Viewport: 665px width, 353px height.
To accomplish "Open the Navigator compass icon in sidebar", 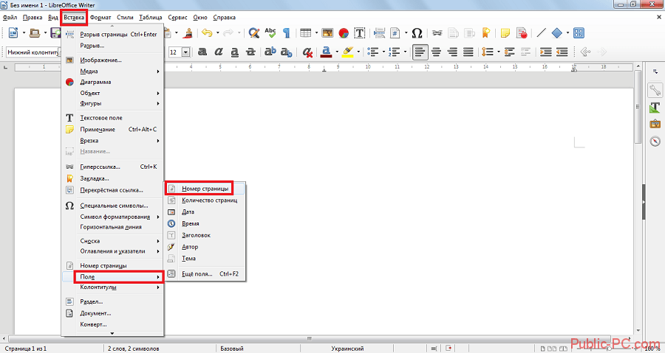I will click(x=655, y=141).
